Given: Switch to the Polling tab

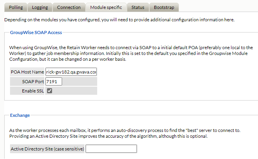Looking at the screenshot, I should point(15,7).
